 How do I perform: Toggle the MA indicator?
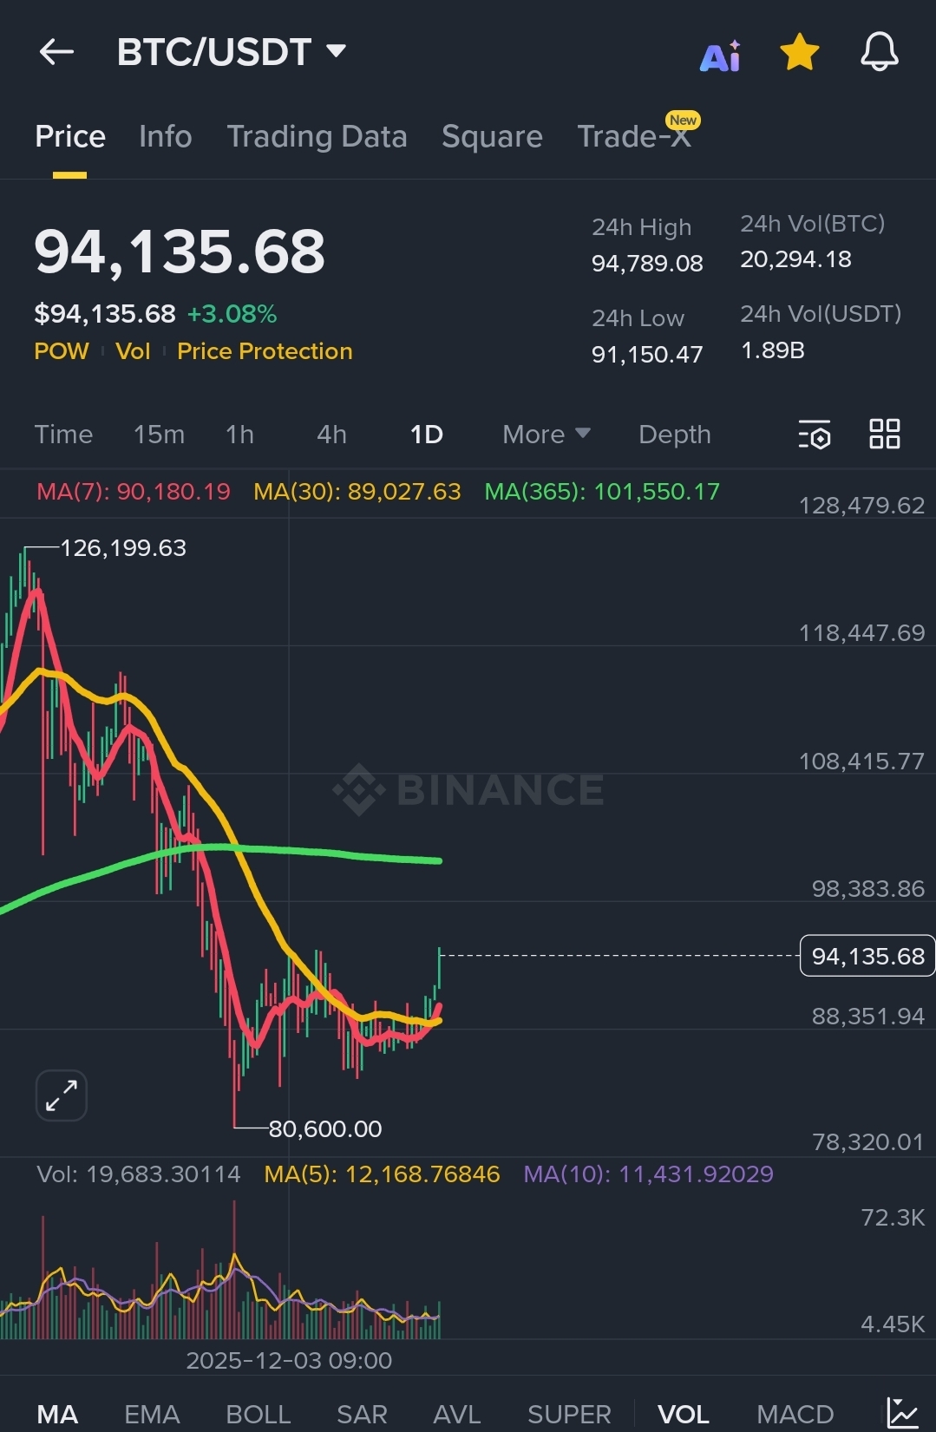coord(57,1415)
